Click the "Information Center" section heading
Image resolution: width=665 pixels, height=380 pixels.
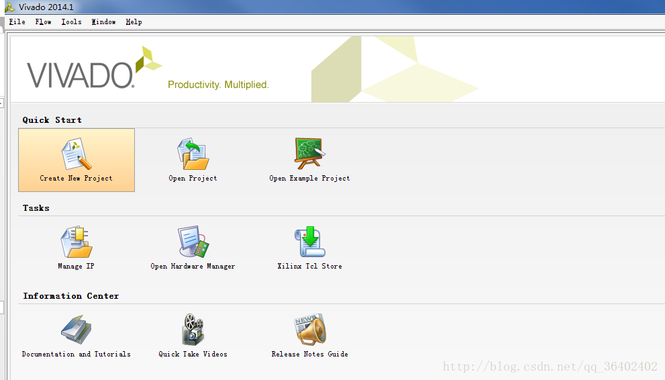[x=71, y=295]
